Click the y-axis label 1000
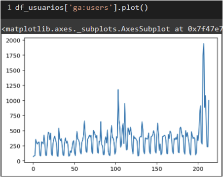Screen dimensions: 223x177 pos(13,101)
